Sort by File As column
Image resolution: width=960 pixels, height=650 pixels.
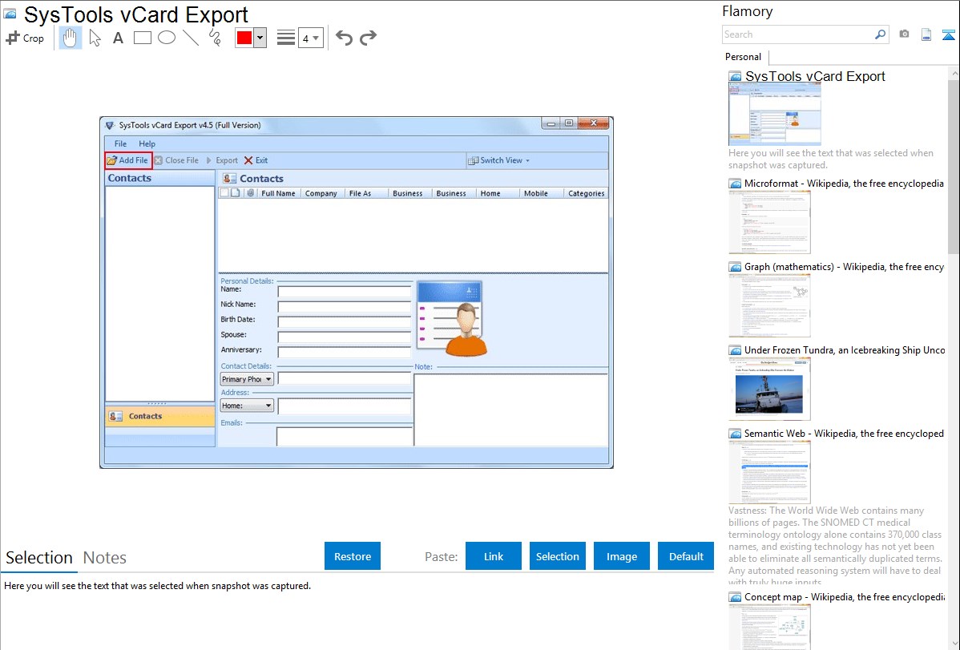(x=360, y=193)
